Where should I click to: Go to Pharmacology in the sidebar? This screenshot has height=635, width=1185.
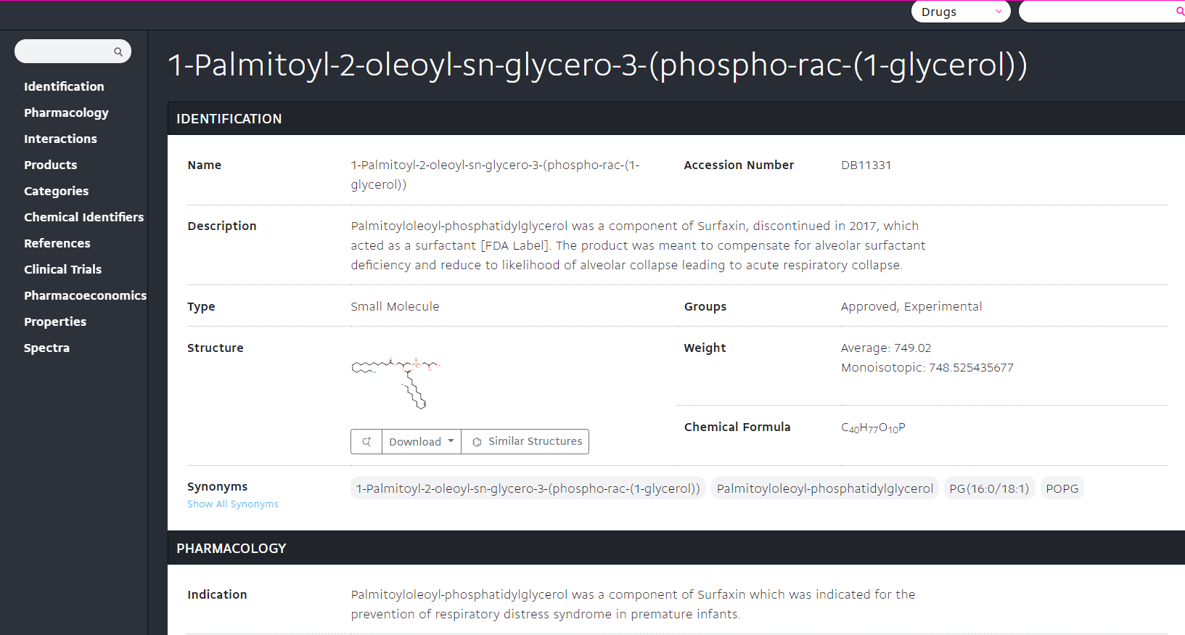pos(66,112)
